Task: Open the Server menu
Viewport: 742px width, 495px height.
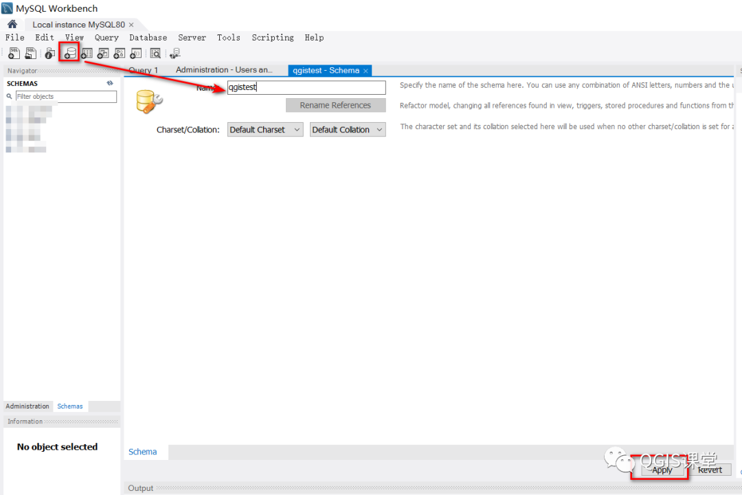Action: click(192, 37)
